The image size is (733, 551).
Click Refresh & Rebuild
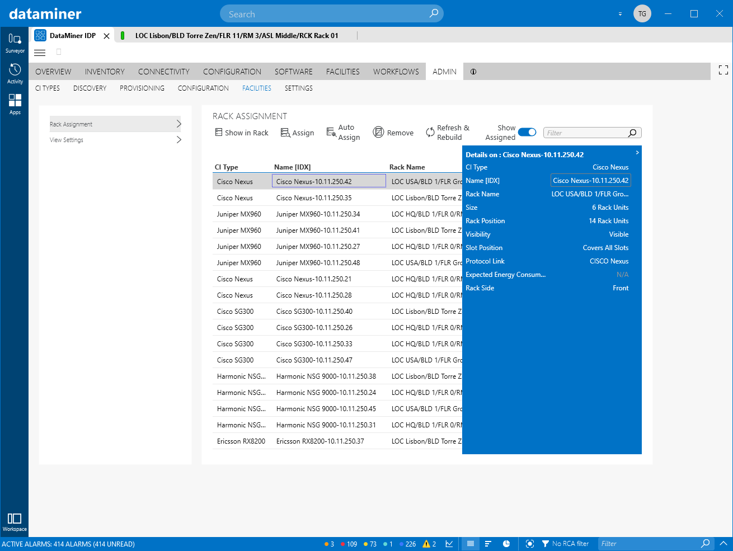(448, 133)
